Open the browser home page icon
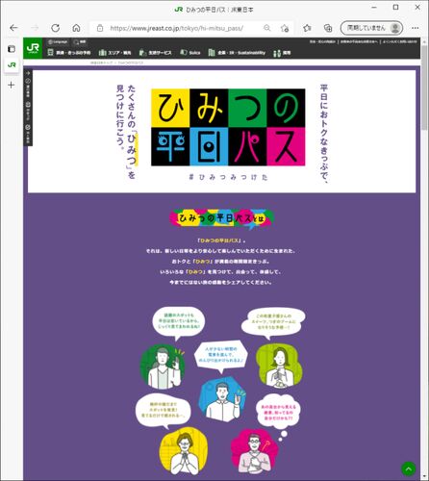 76,28
